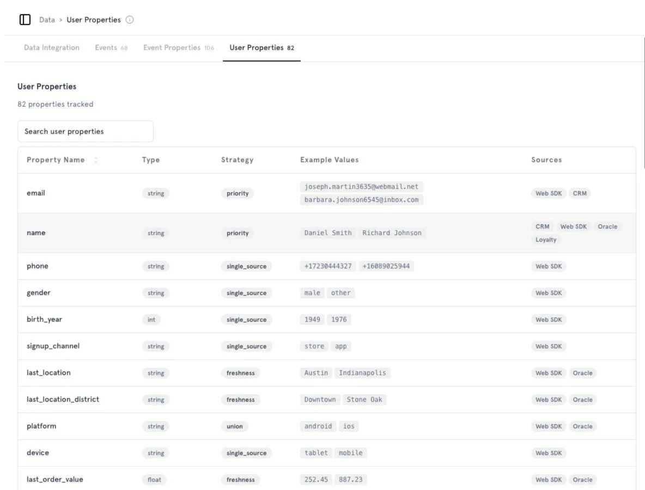Open the Event Properties tab
Viewport: 645px width, 490px height.
point(179,48)
